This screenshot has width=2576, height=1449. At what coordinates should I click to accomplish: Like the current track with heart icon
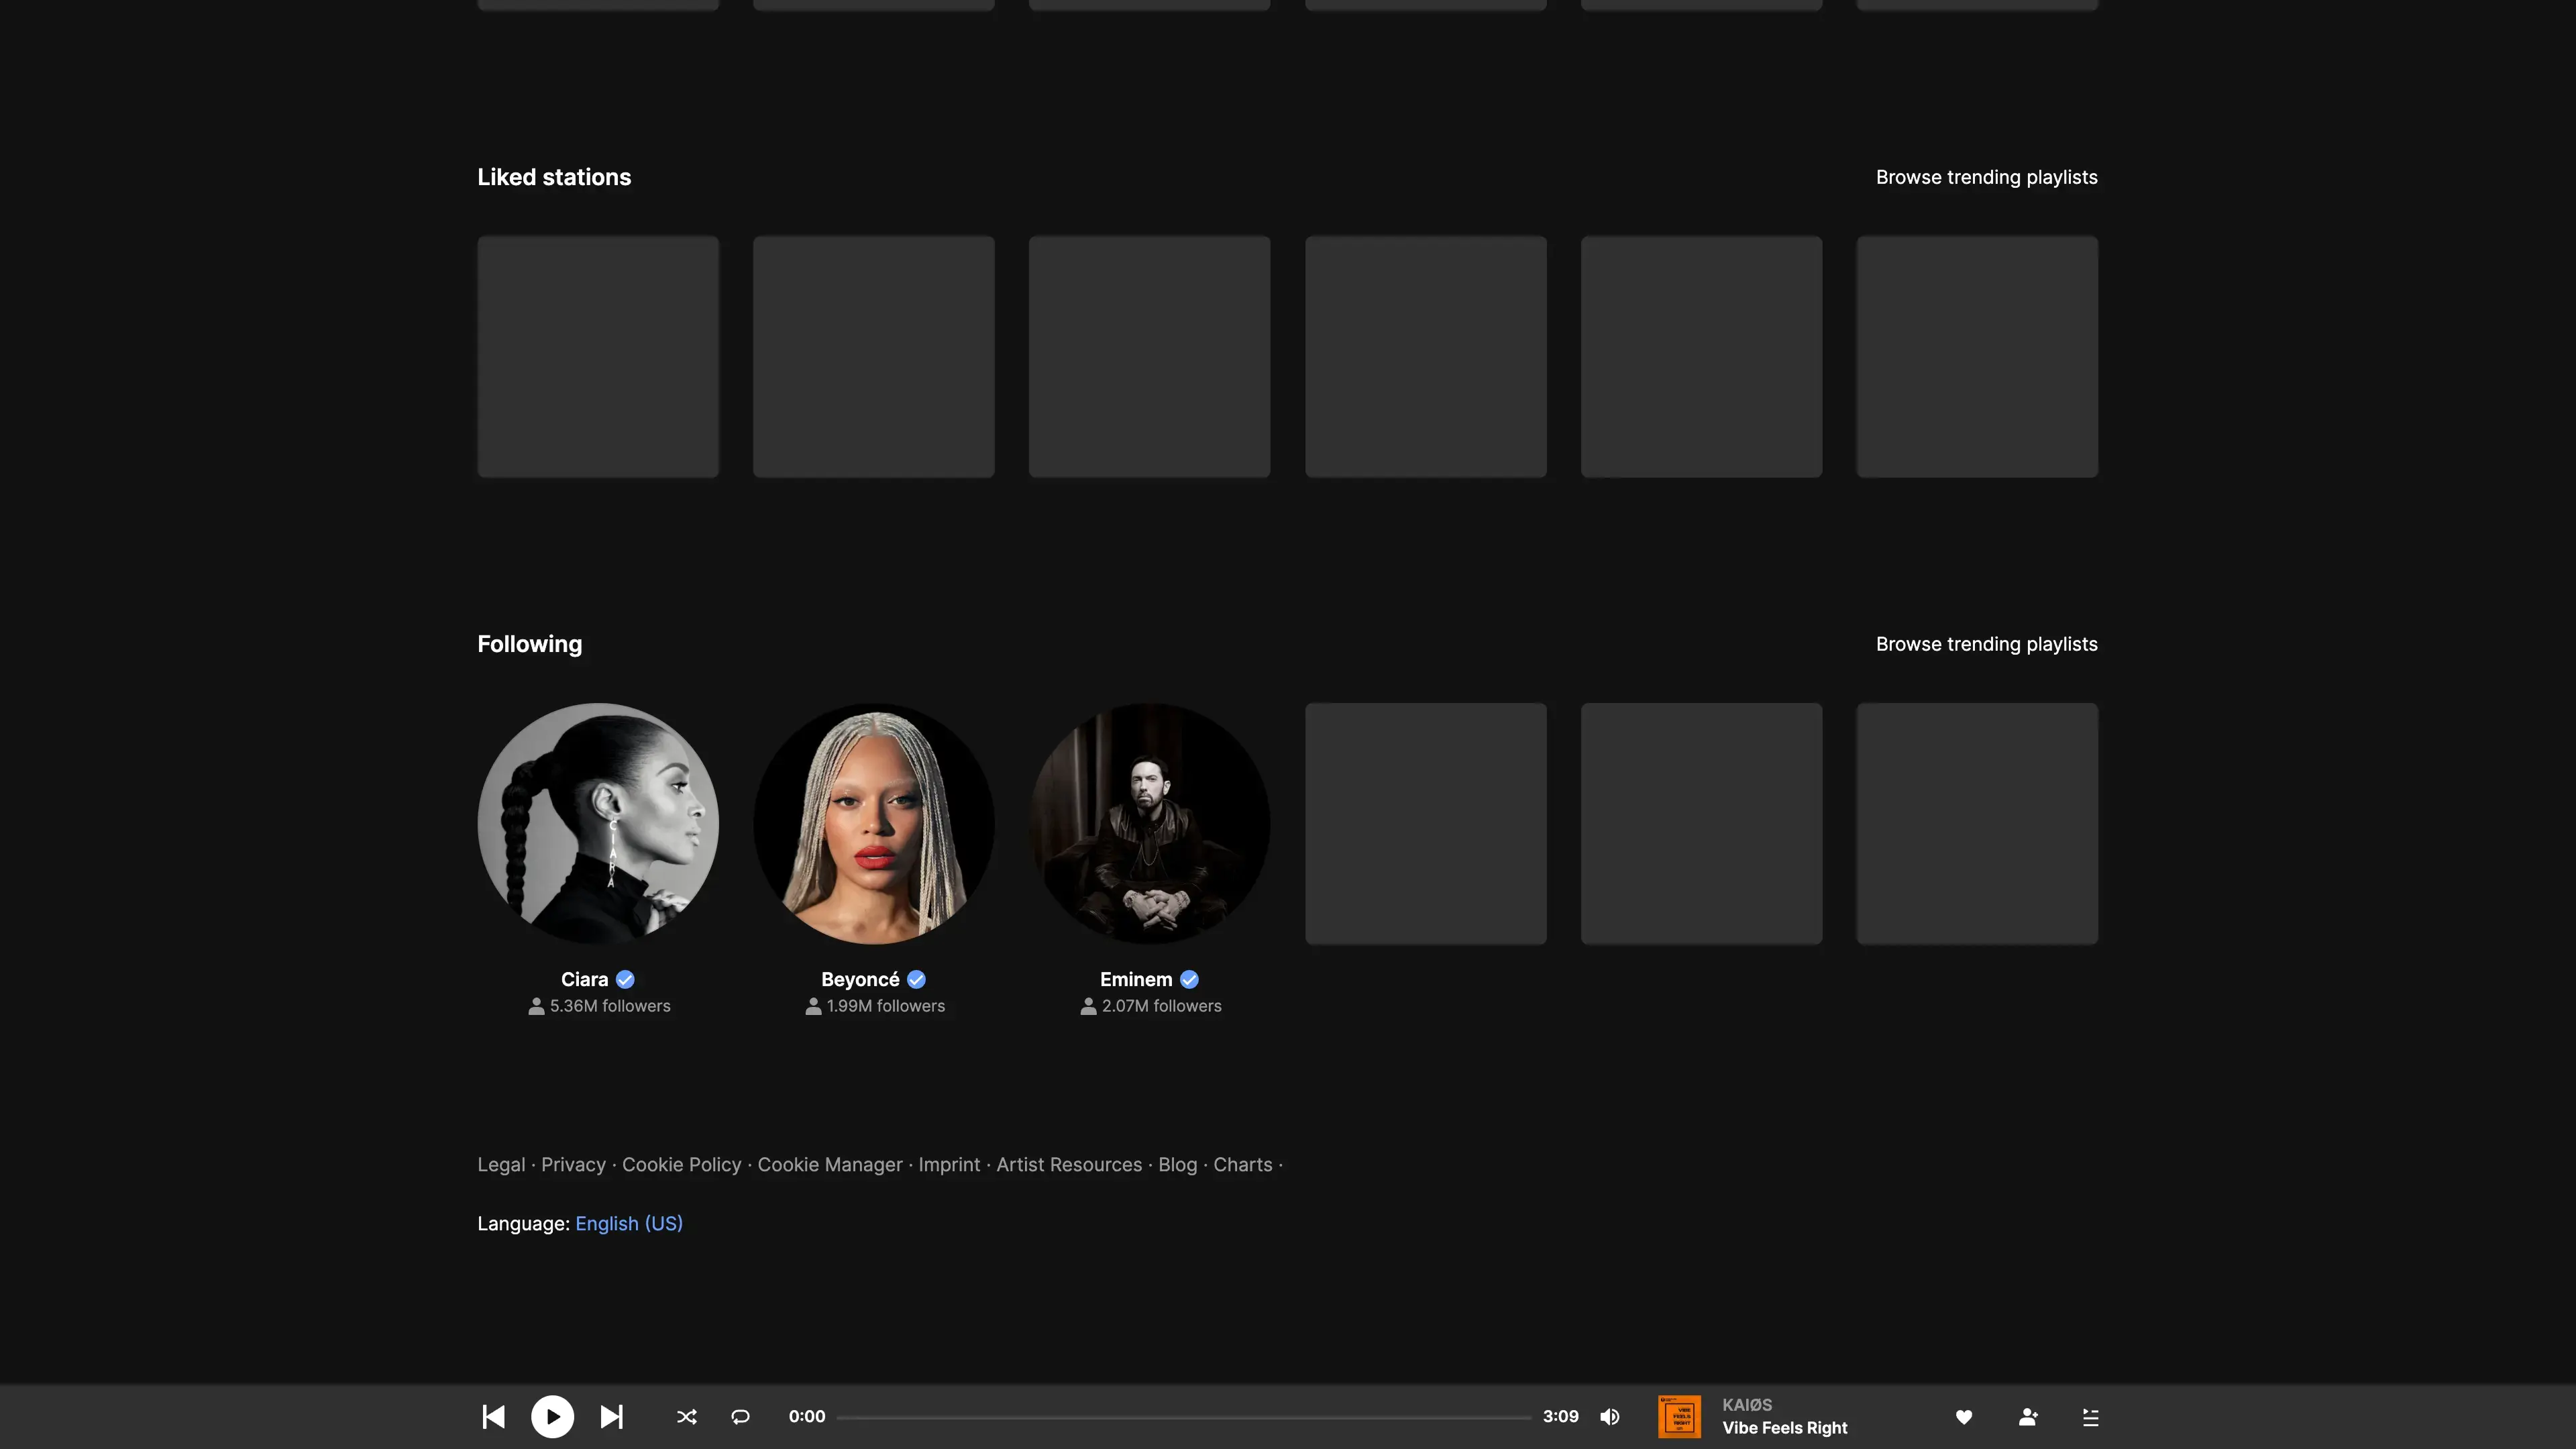(x=1963, y=1416)
